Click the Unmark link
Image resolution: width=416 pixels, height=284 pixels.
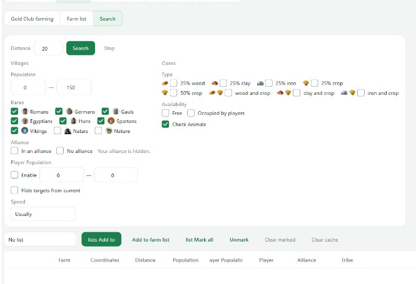click(x=239, y=240)
